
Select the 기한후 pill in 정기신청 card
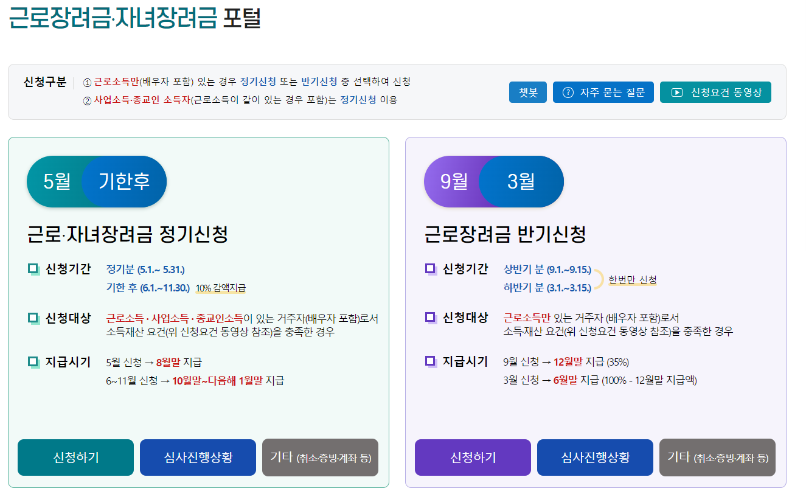click(x=124, y=181)
